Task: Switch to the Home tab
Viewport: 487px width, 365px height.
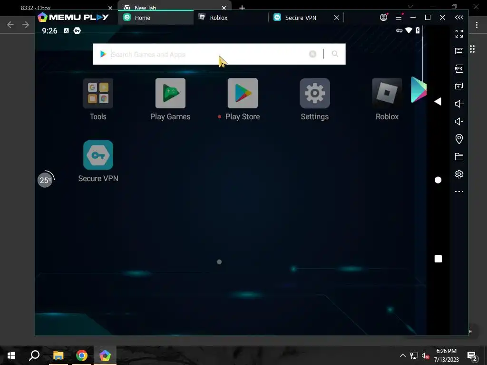Action: (156, 18)
